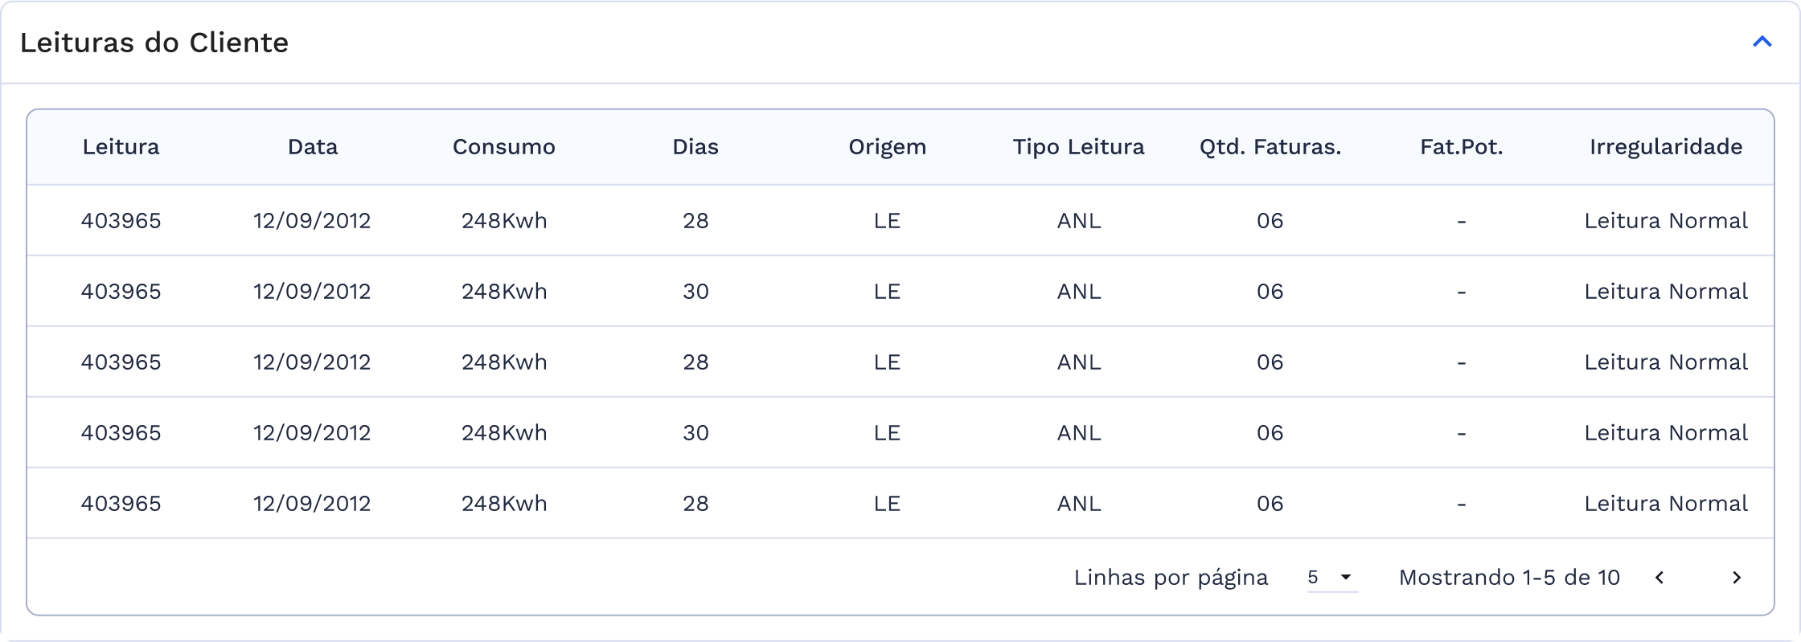This screenshot has width=1801, height=642.
Task: Sort by the Leitura column header
Action: click(121, 147)
